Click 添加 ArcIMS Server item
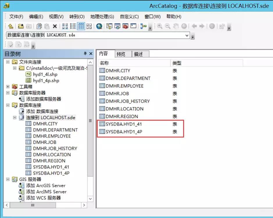 point(46,192)
